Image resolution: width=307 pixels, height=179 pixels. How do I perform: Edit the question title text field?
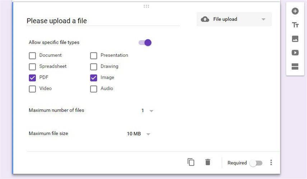[103, 21]
